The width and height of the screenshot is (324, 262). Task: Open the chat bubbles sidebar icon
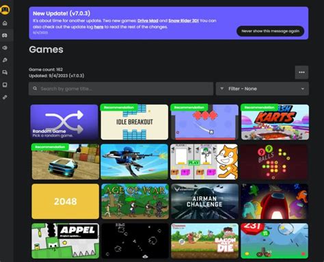[x=5, y=73]
